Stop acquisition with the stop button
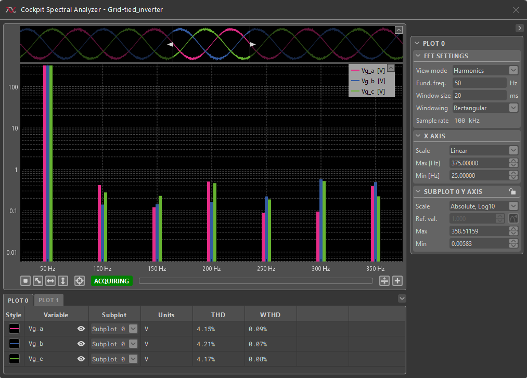Viewport: 527px width, 378px height. click(x=25, y=281)
